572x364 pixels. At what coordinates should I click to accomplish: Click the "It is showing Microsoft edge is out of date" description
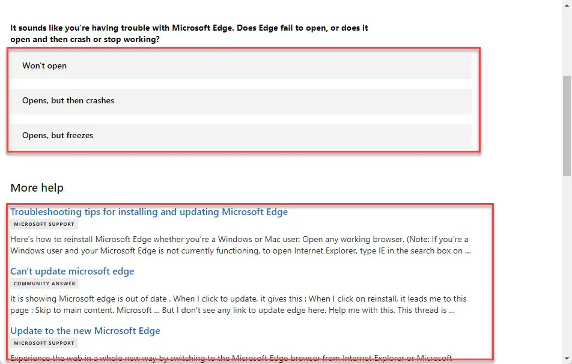point(238,305)
